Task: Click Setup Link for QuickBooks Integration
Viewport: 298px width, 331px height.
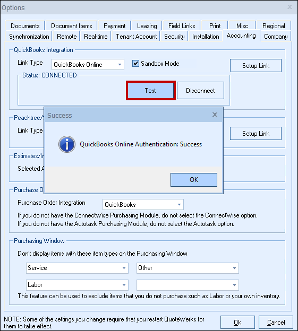Action: [256, 66]
